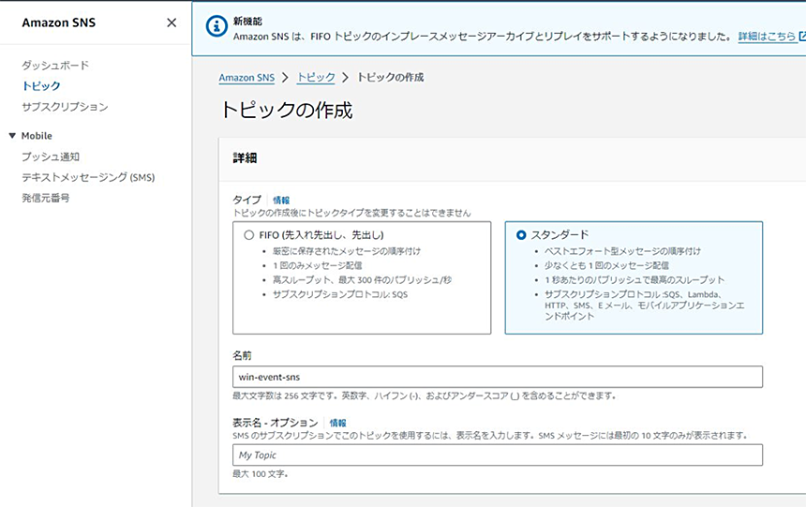806x507 pixels.
Task: Click the text 'サブスクリプションプロトコル: SQS' in FIFO card
Action: pos(340,294)
